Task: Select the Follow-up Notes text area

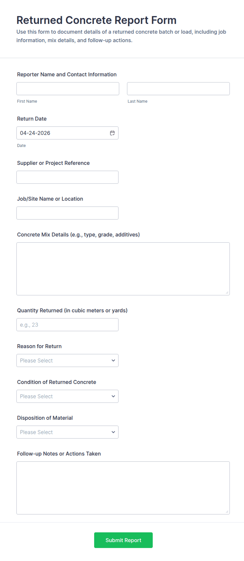Action: [x=123, y=486]
